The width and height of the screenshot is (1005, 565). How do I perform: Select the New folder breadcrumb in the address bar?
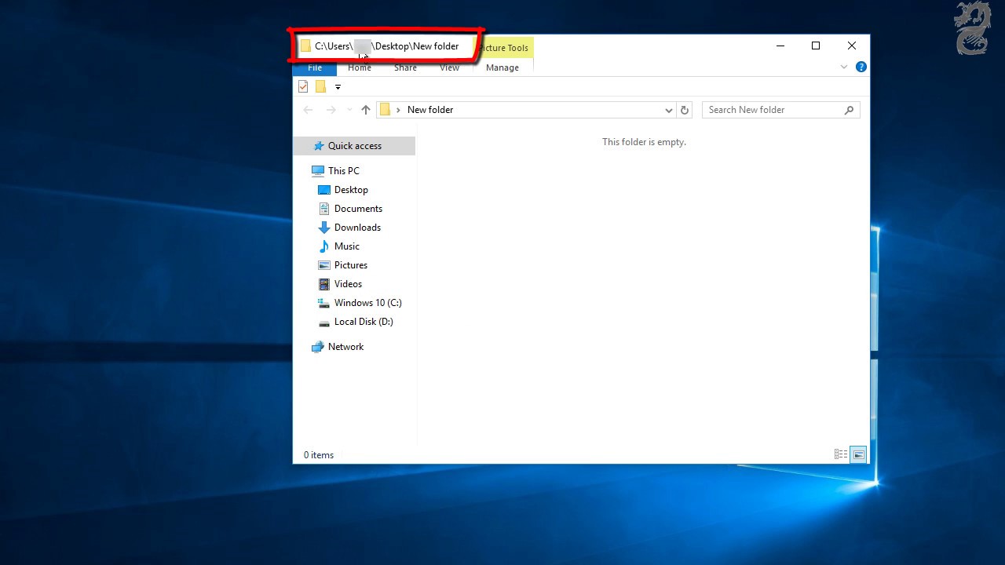[430, 110]
